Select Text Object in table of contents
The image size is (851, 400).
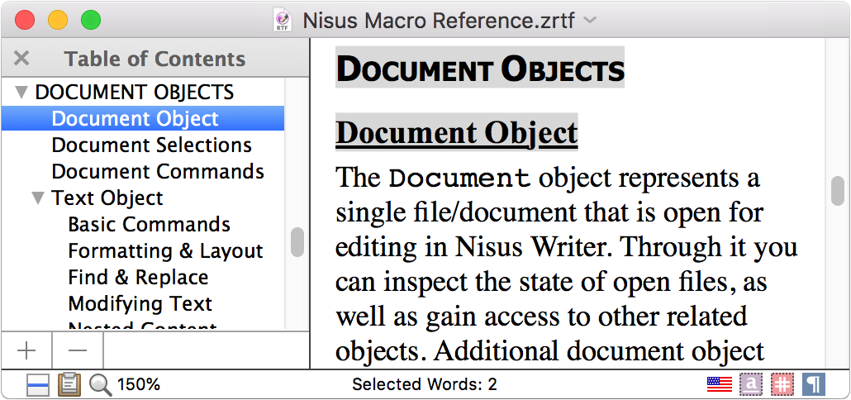point(107,198)
